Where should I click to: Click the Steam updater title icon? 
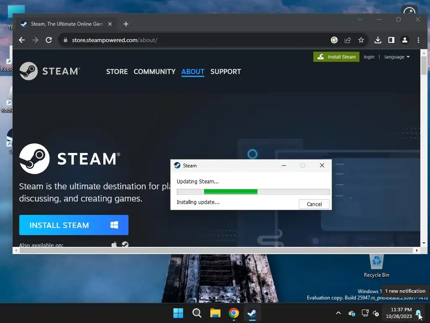click(x=177, y=165)
